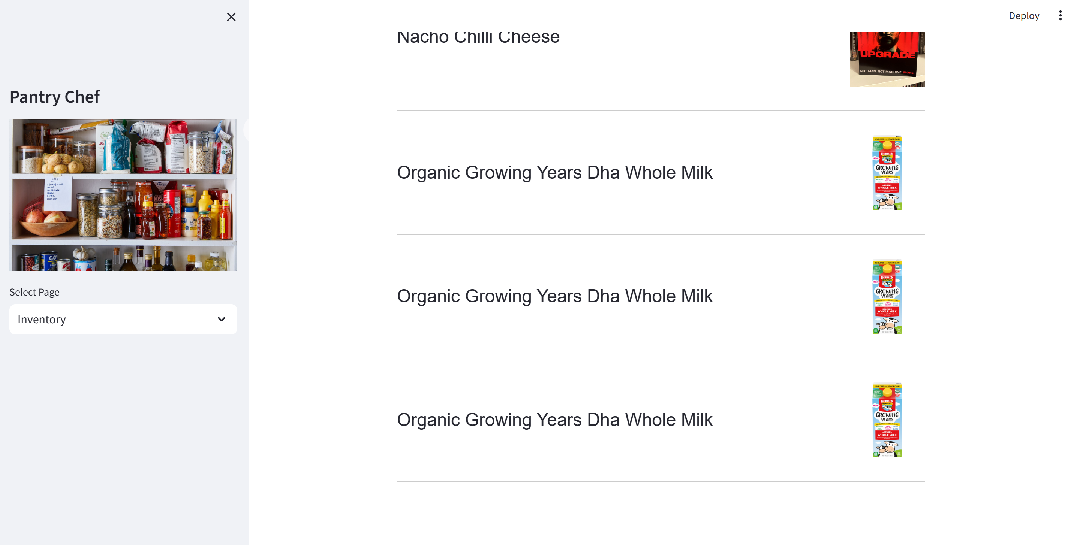The width and height of the screenshot is (1077, 545).
Task: Click the red UPGRADE product image
Action: point(886,58)
